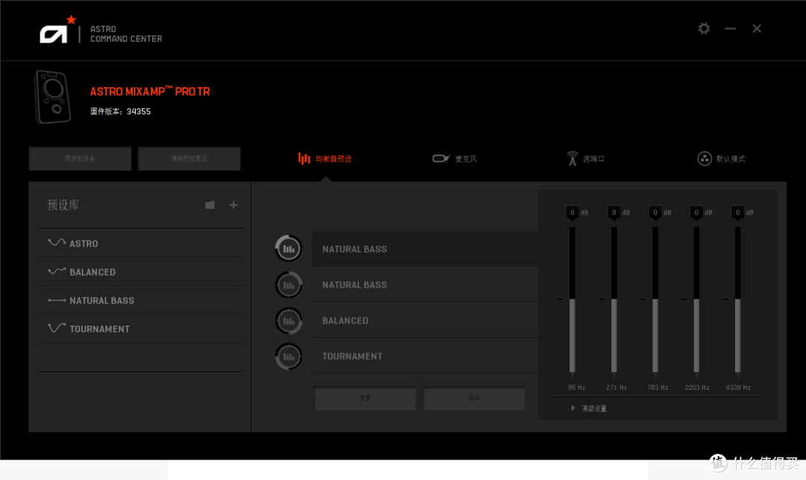Open the 麦克风 microphone tab
The height and width of the screenshot is (480, 806).
pyautogui.click(x=454, y=159)
